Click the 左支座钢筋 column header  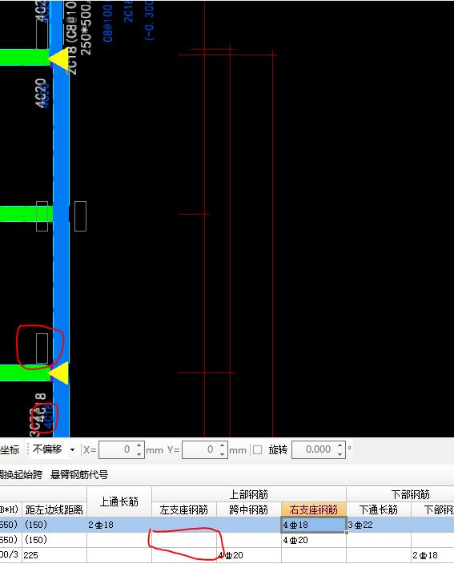coord(183,509)
